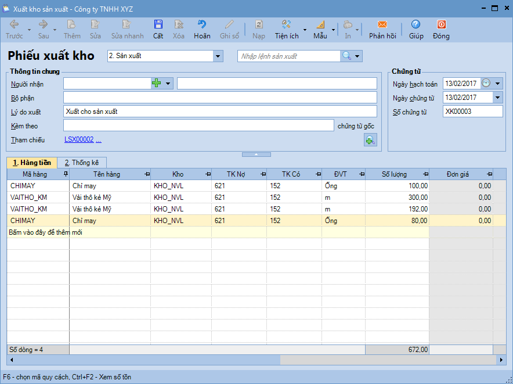
Task: Open the LSX00002 reference link
Action: (x=79, y=140)
